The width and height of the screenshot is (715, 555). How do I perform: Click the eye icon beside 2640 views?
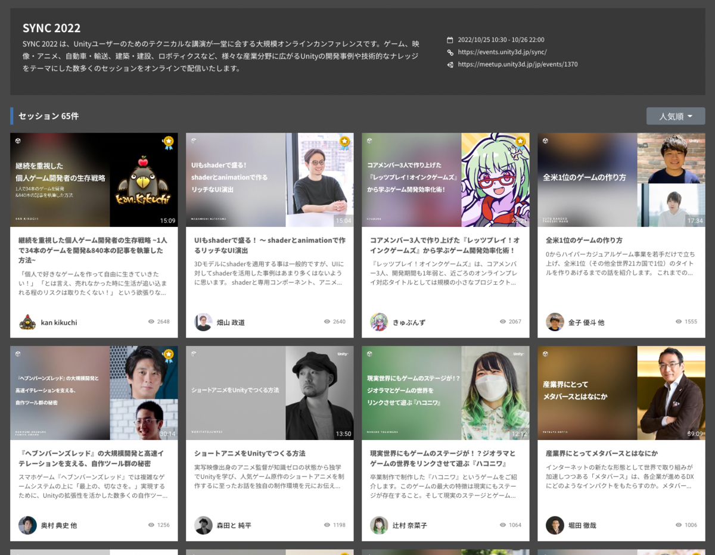click(327, 322)
